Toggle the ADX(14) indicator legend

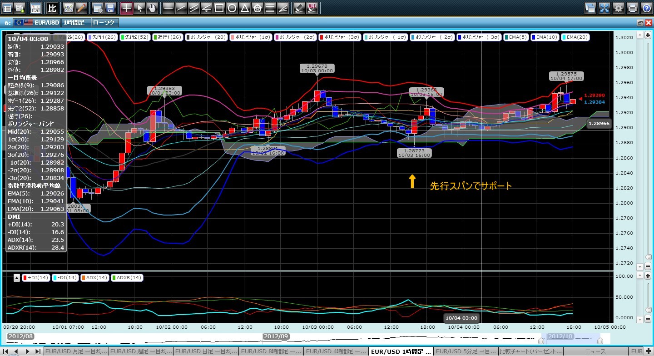(x=94, y=277)
